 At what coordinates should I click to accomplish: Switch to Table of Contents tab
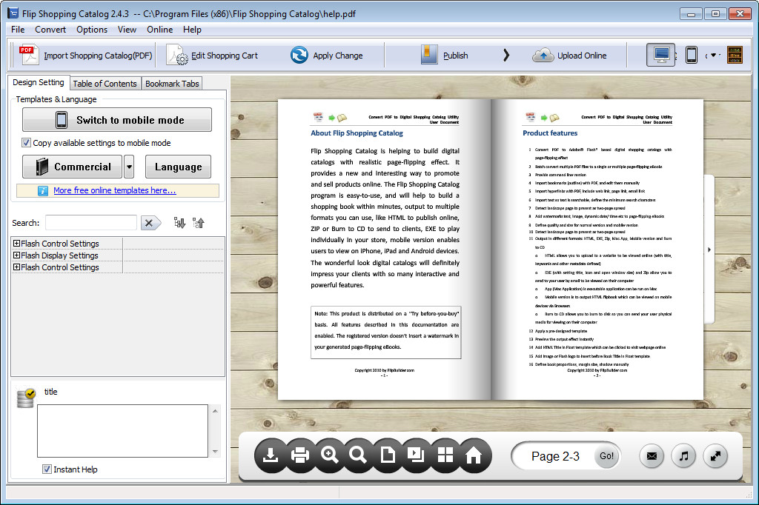pyautogui.click(x=105, y=84)
